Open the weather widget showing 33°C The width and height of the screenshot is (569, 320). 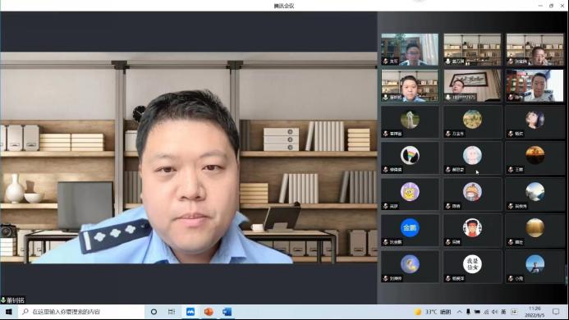pyautogui.click(x=433, y=312)
